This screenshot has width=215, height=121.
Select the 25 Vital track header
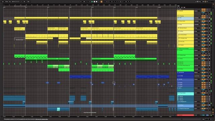pos(185,77)
